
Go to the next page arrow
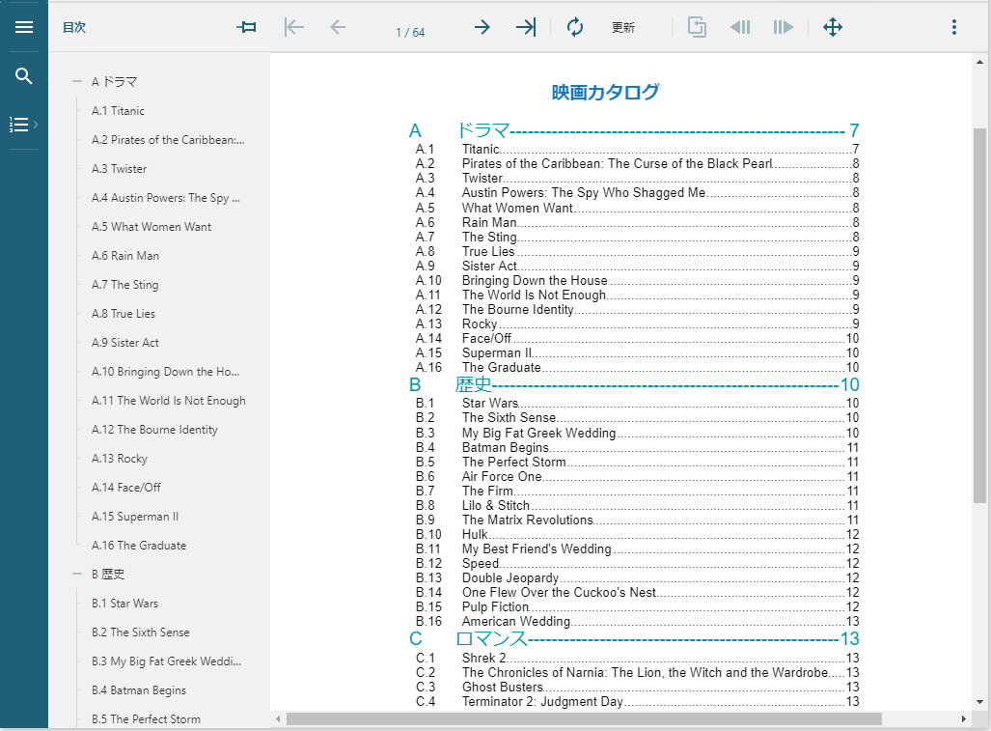pos(482,27)
